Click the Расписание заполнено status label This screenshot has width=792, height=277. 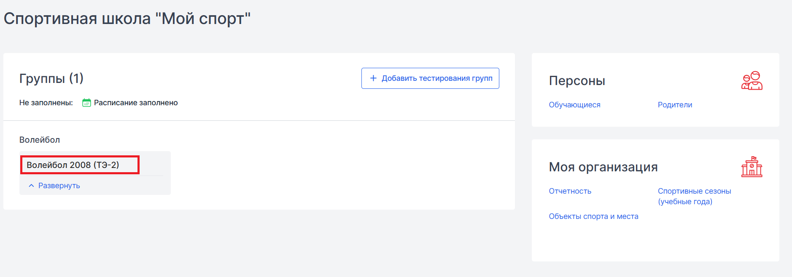pyautogui.click(x=136, y=103)
